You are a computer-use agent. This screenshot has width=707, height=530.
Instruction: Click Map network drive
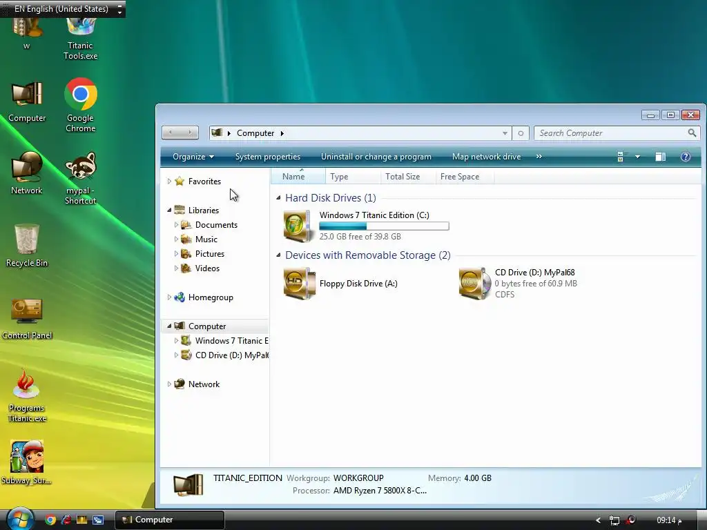pos(486,157)
